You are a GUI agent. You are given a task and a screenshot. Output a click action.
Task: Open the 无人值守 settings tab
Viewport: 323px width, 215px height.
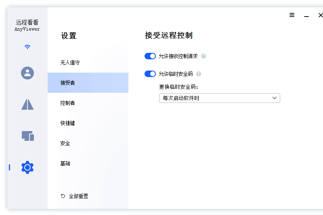click(70, 63)
